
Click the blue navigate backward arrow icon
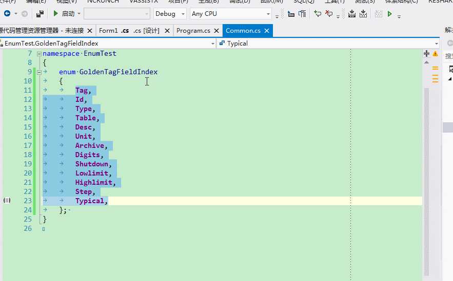click(x=7, y=13)
